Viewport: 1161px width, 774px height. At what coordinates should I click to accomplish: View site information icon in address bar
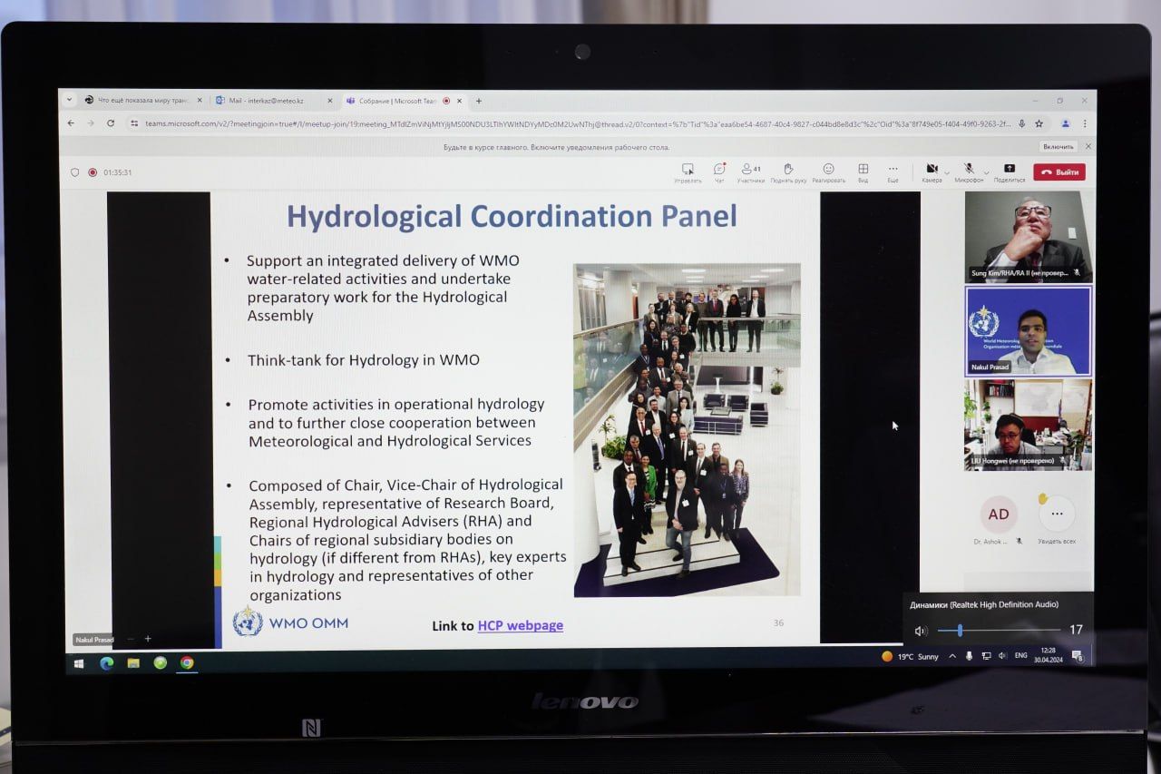point(134,123)
